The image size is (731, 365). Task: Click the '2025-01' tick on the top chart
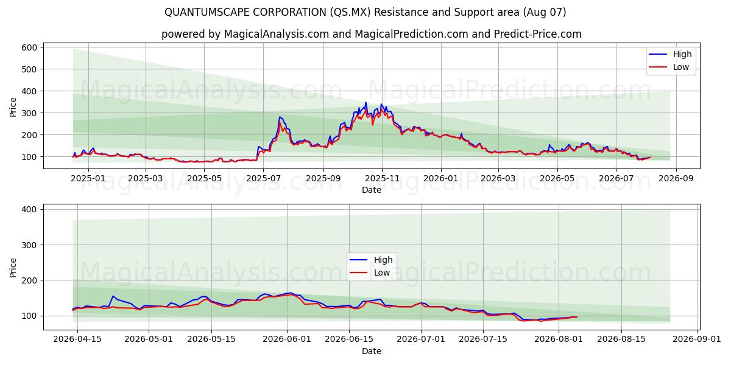point(89,178)
